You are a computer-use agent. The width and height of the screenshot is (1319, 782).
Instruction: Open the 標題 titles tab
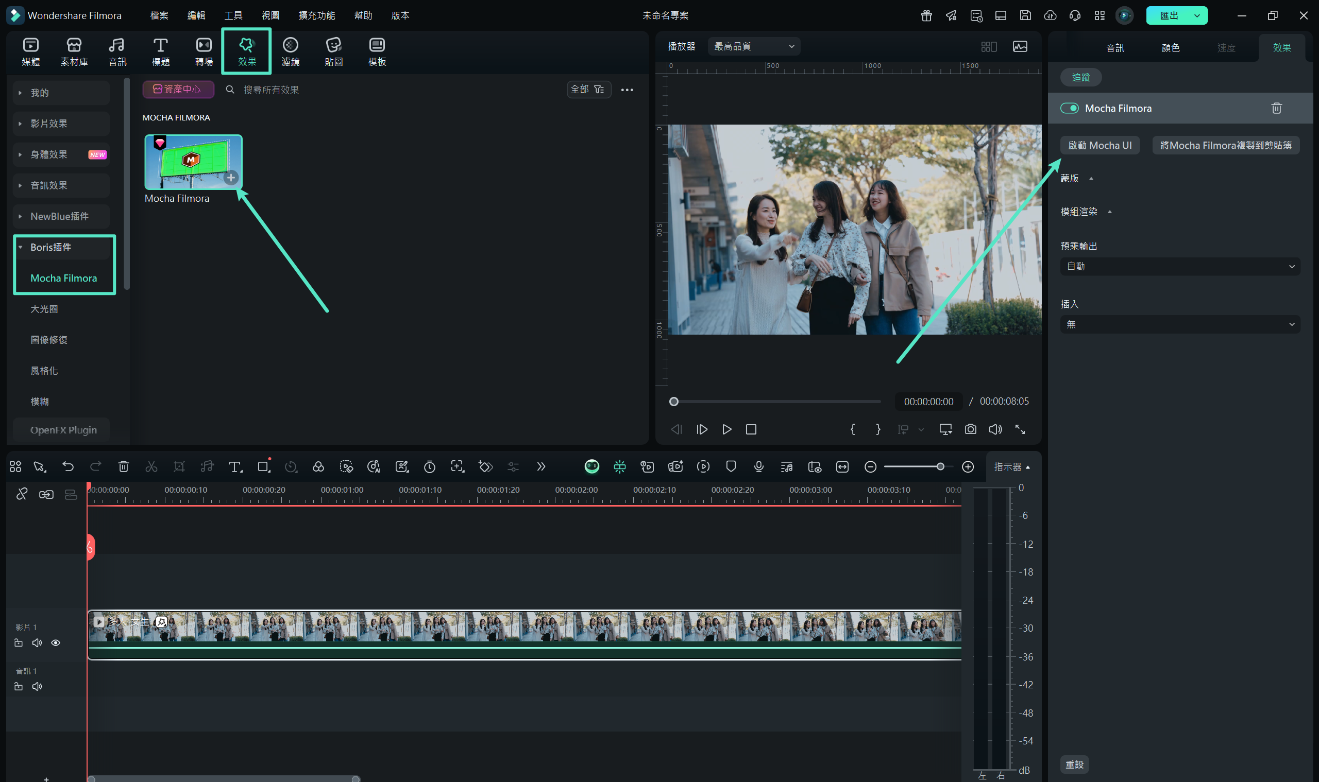[160, 51]
